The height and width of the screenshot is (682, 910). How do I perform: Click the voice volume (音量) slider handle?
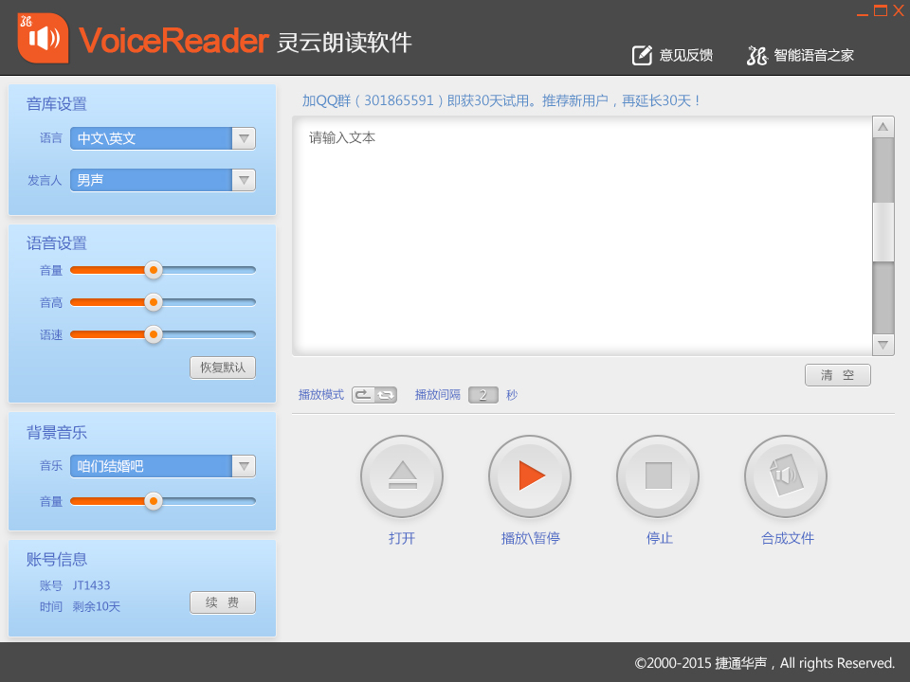click(154, 270)
